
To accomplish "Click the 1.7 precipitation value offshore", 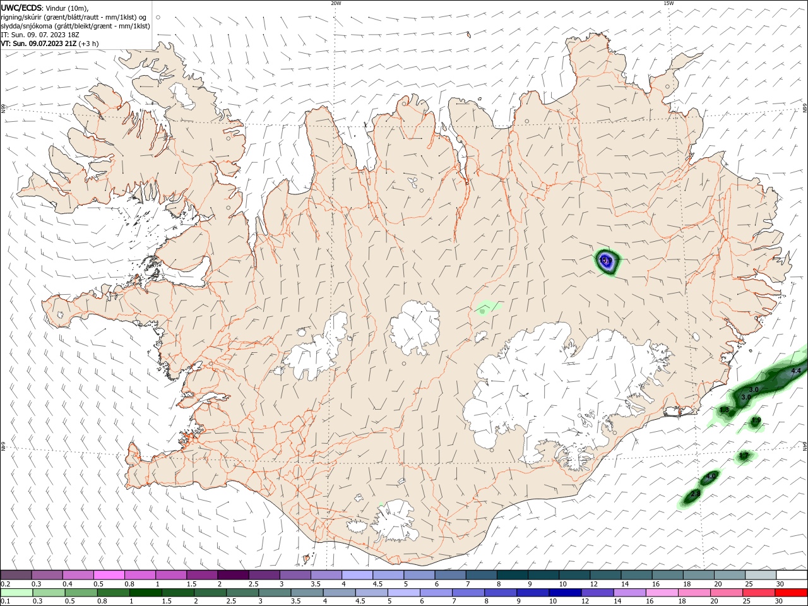I will [744, 456].
